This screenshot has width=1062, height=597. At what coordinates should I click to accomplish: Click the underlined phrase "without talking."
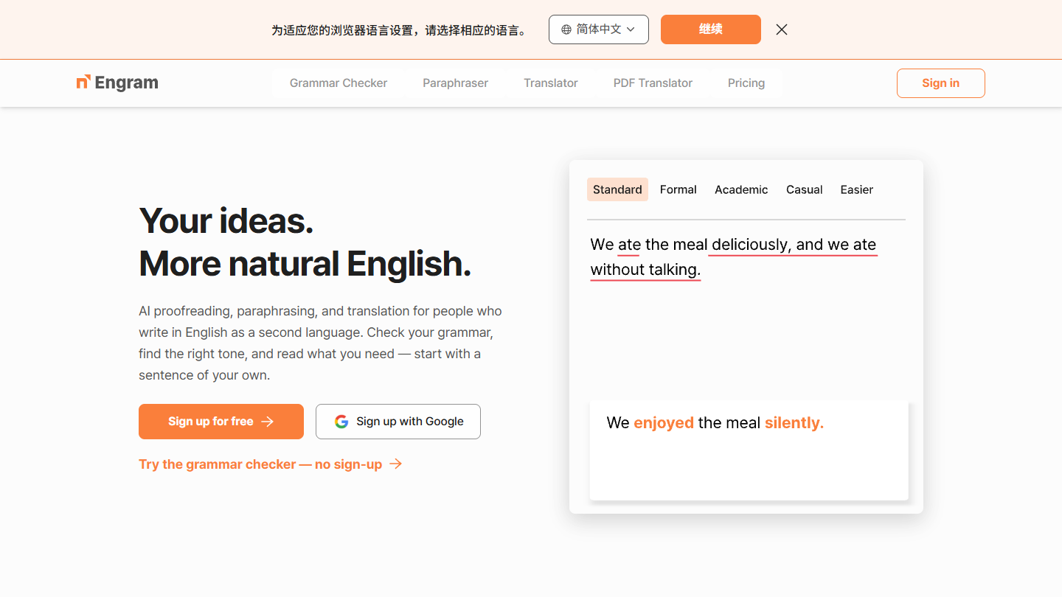(x=645, y=270)
